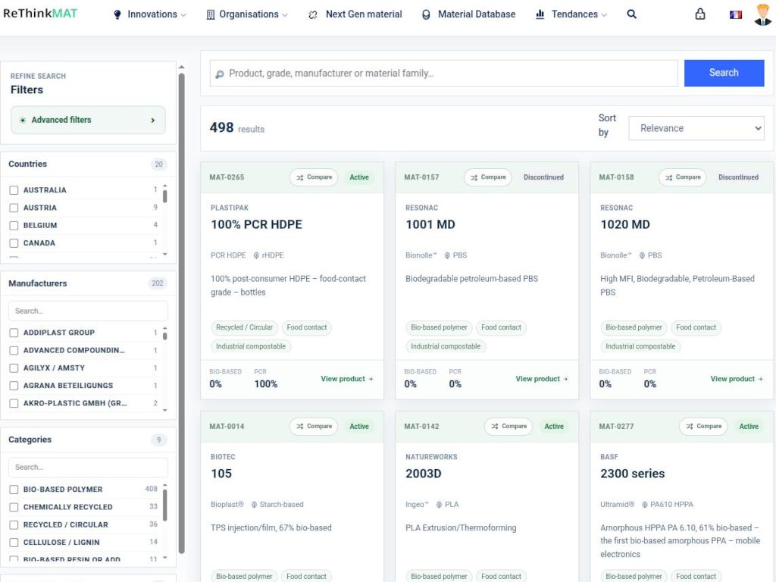Check the BIO-BASED POLYMER category checkbox
Screen dimensions: 776x582
click(14, 490)
